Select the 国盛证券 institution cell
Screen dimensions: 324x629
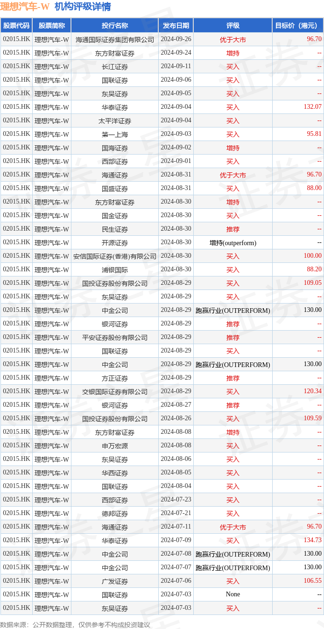[115, 189]
